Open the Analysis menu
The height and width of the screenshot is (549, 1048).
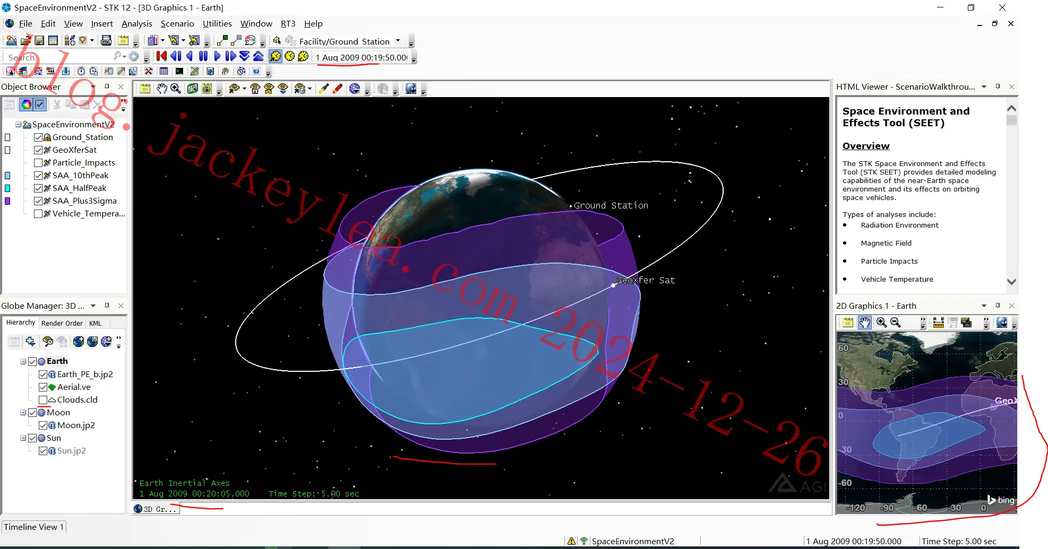tap(136, 24)
